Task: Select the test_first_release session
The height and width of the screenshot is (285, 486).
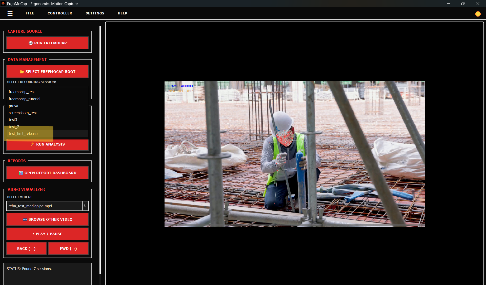Action: pyautogui.click(x=47, y=134)
